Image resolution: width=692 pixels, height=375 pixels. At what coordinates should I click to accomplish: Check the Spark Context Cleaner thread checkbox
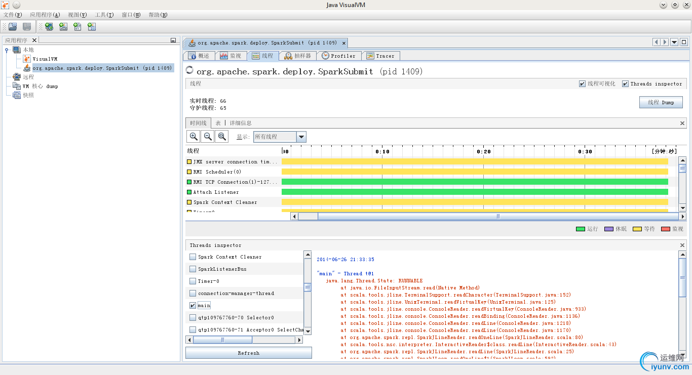193,257
